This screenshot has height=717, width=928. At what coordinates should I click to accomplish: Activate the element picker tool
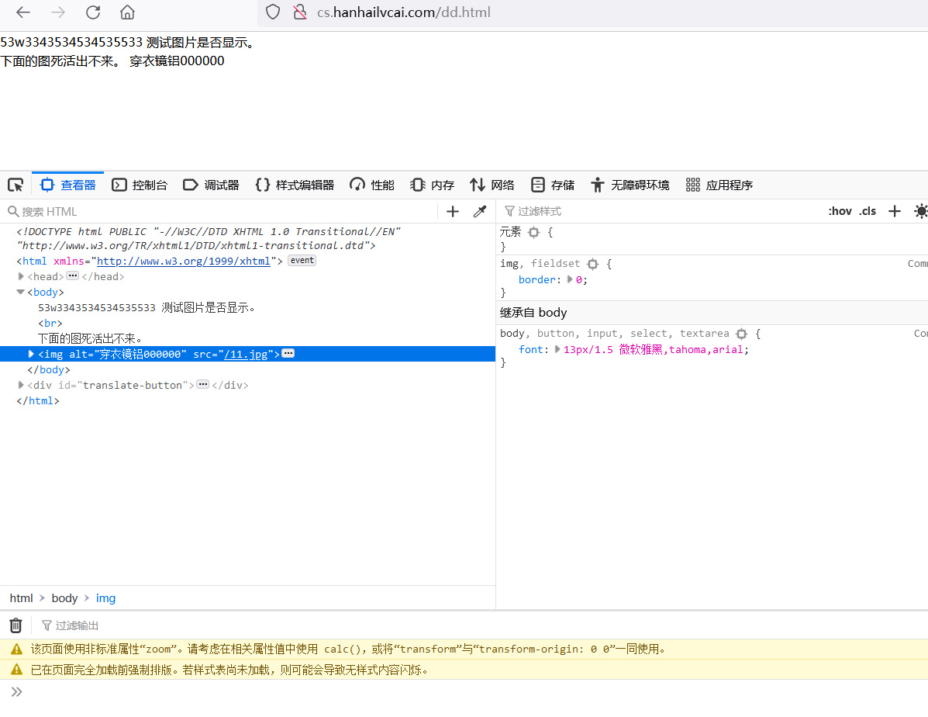click(16, 185)
